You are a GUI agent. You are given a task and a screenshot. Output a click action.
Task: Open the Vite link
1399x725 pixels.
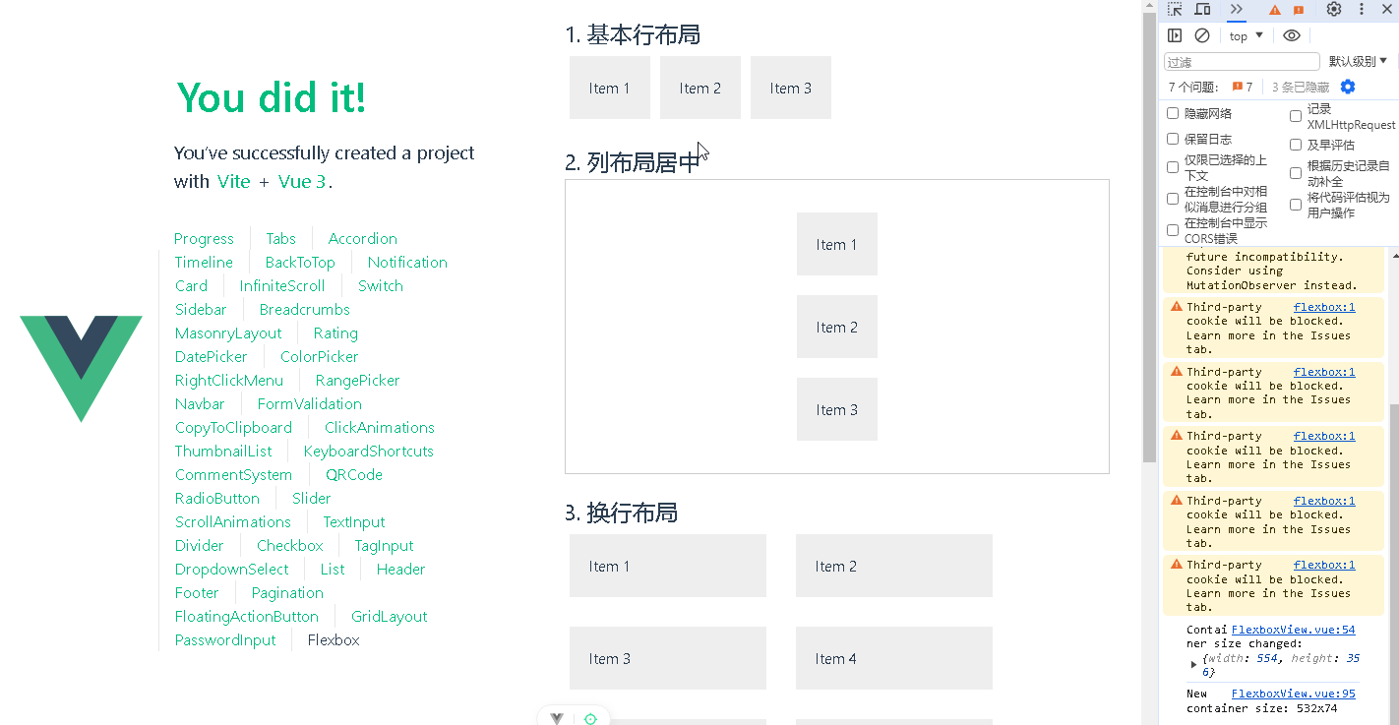coord(234,181)
